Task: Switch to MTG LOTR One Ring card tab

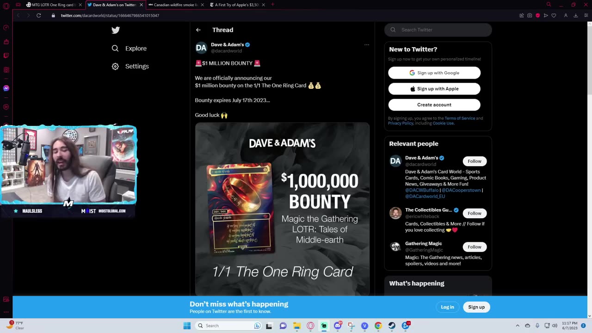Action: (54, 5)
